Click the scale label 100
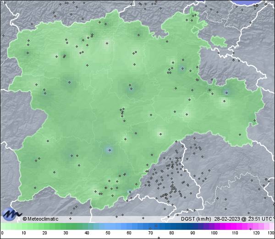The height and width of the screenshot is (239, 275). click(x=214, y=233)
